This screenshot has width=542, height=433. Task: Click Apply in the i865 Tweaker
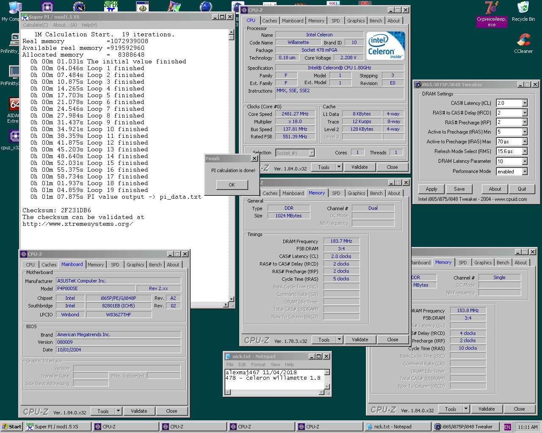431,189
